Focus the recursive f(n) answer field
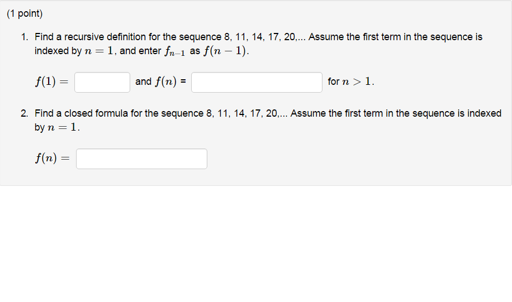The width and height of the screenshot is (512, 302). [257, 82]
